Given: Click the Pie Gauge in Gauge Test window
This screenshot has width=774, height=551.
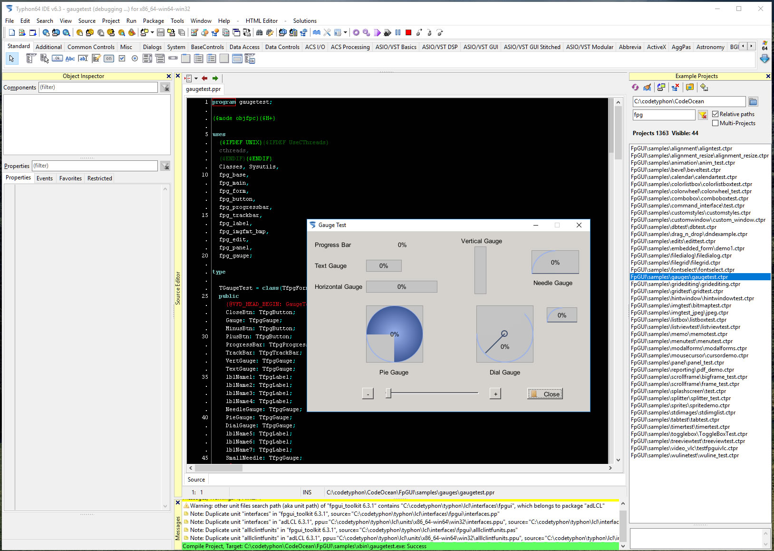Looking at the screenshot, I should click(x=394, y=334).
